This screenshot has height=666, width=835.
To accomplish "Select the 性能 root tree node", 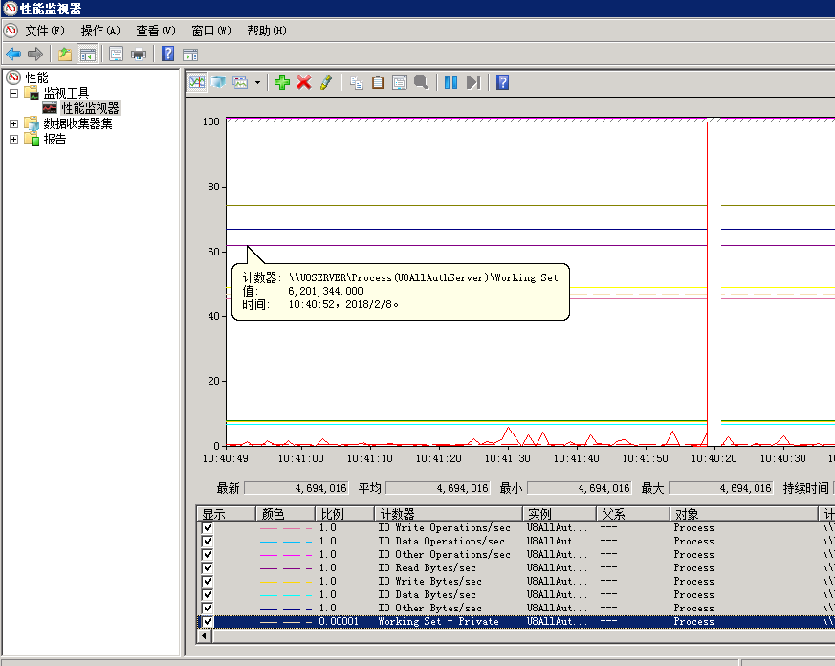I will point(36,78).
